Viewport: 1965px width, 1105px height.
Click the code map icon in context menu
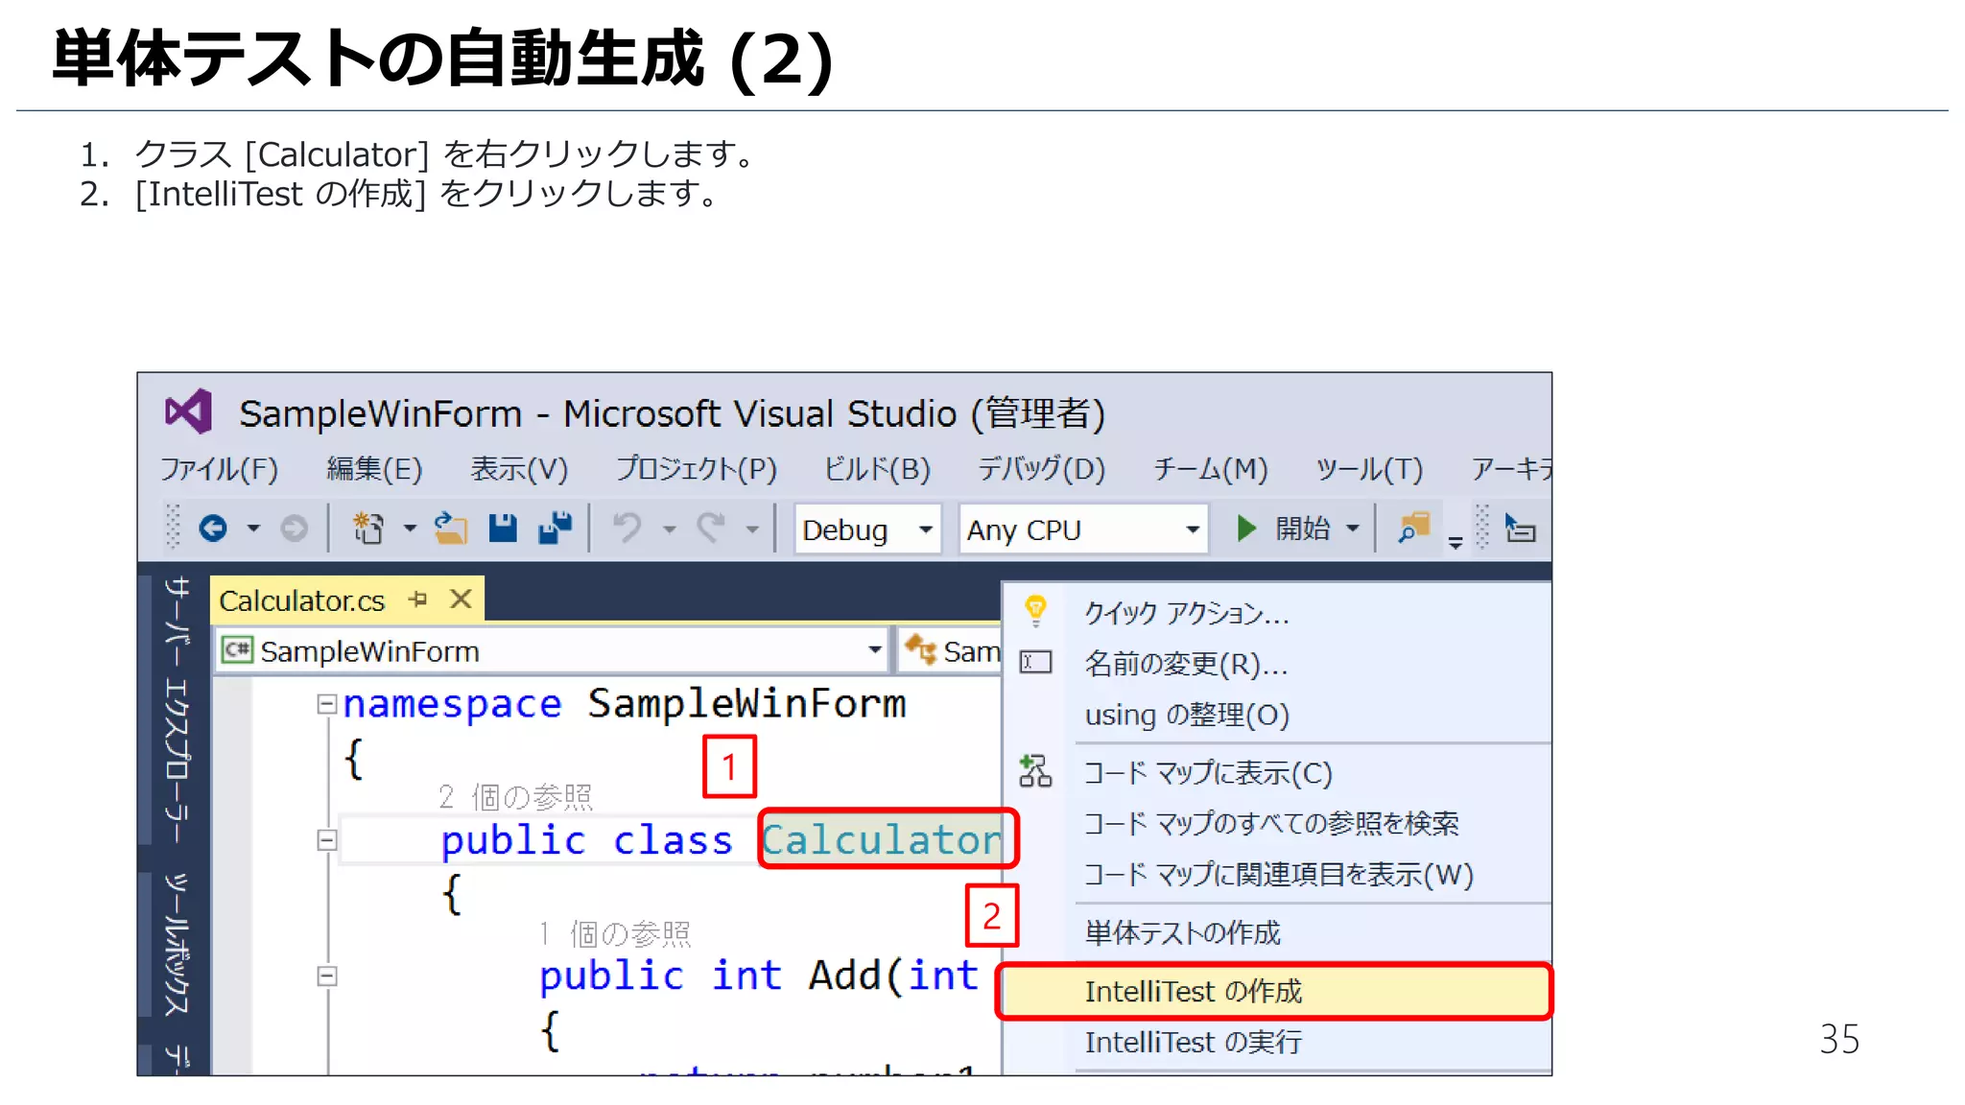pyautogui.click(x=1035, y=771)
